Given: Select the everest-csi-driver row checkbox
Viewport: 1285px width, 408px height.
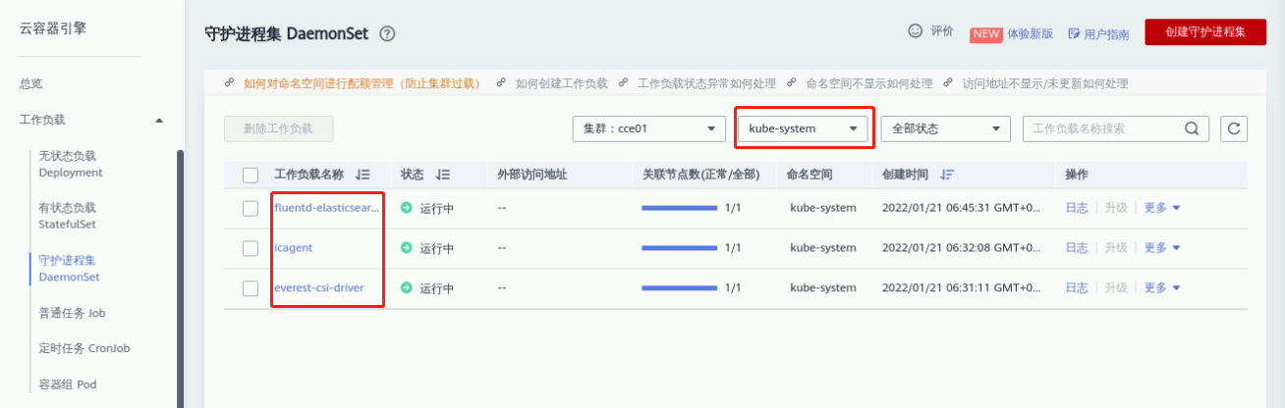Looking at the screenshot, I should pos(251,288).
